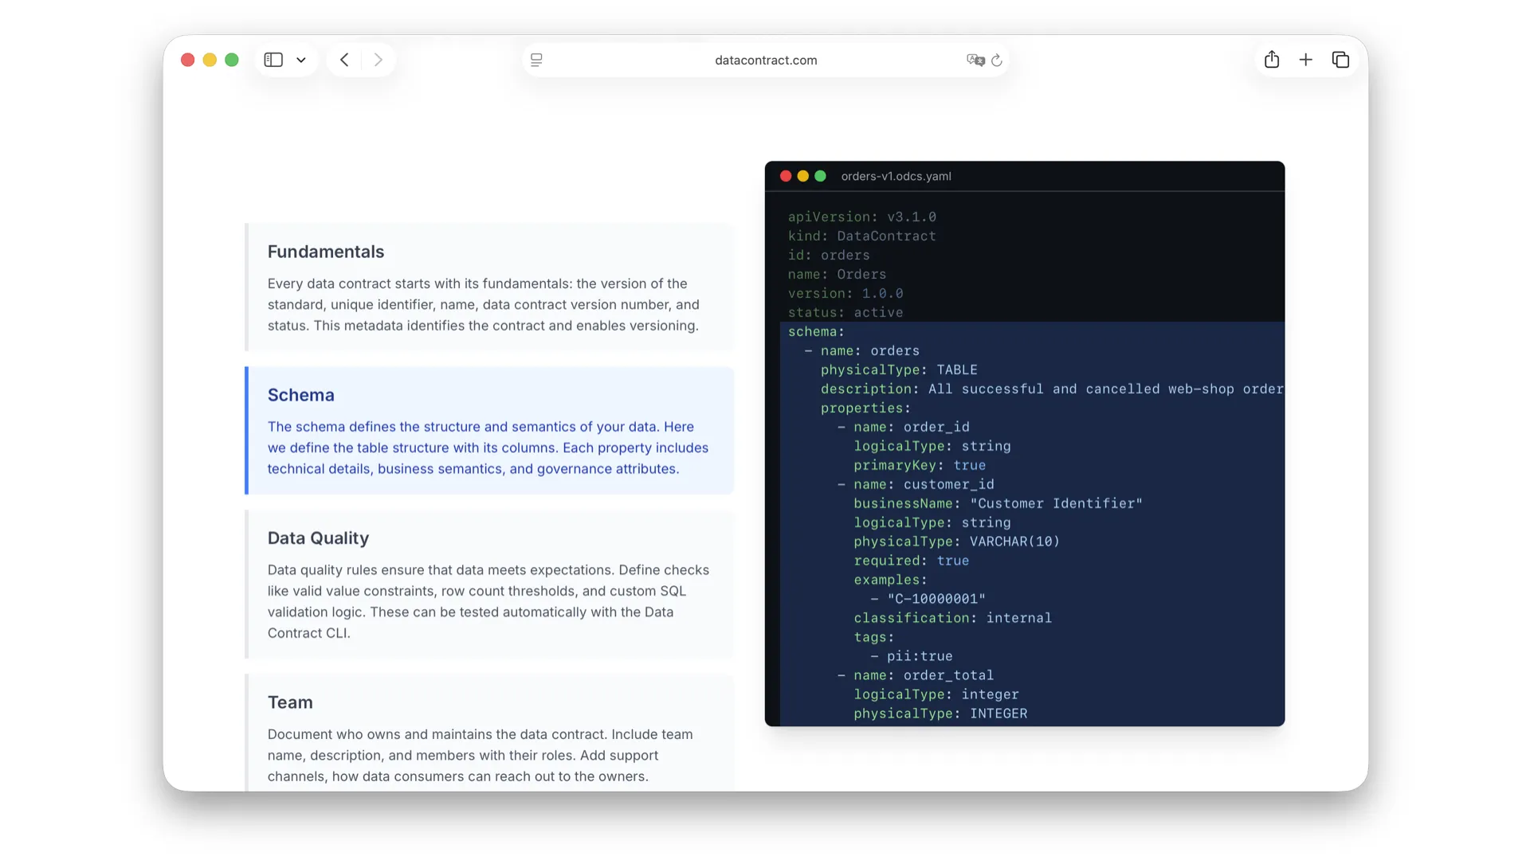Click the datacontract.com address field
Image resolution: width=1530 pixels, height=860 pixels.
pyautogui.click(x=765, y=60)
